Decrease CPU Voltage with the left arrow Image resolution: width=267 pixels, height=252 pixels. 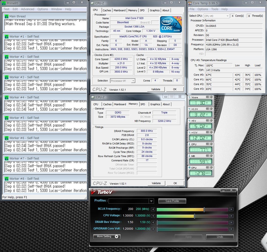click(x=153, y=216)
